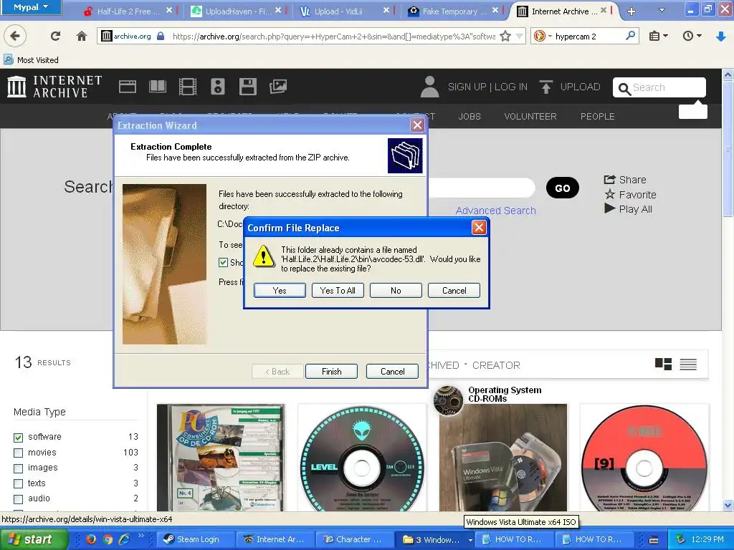Reload the current page
This screenshot has width=734, height=550.
(55, 36)
